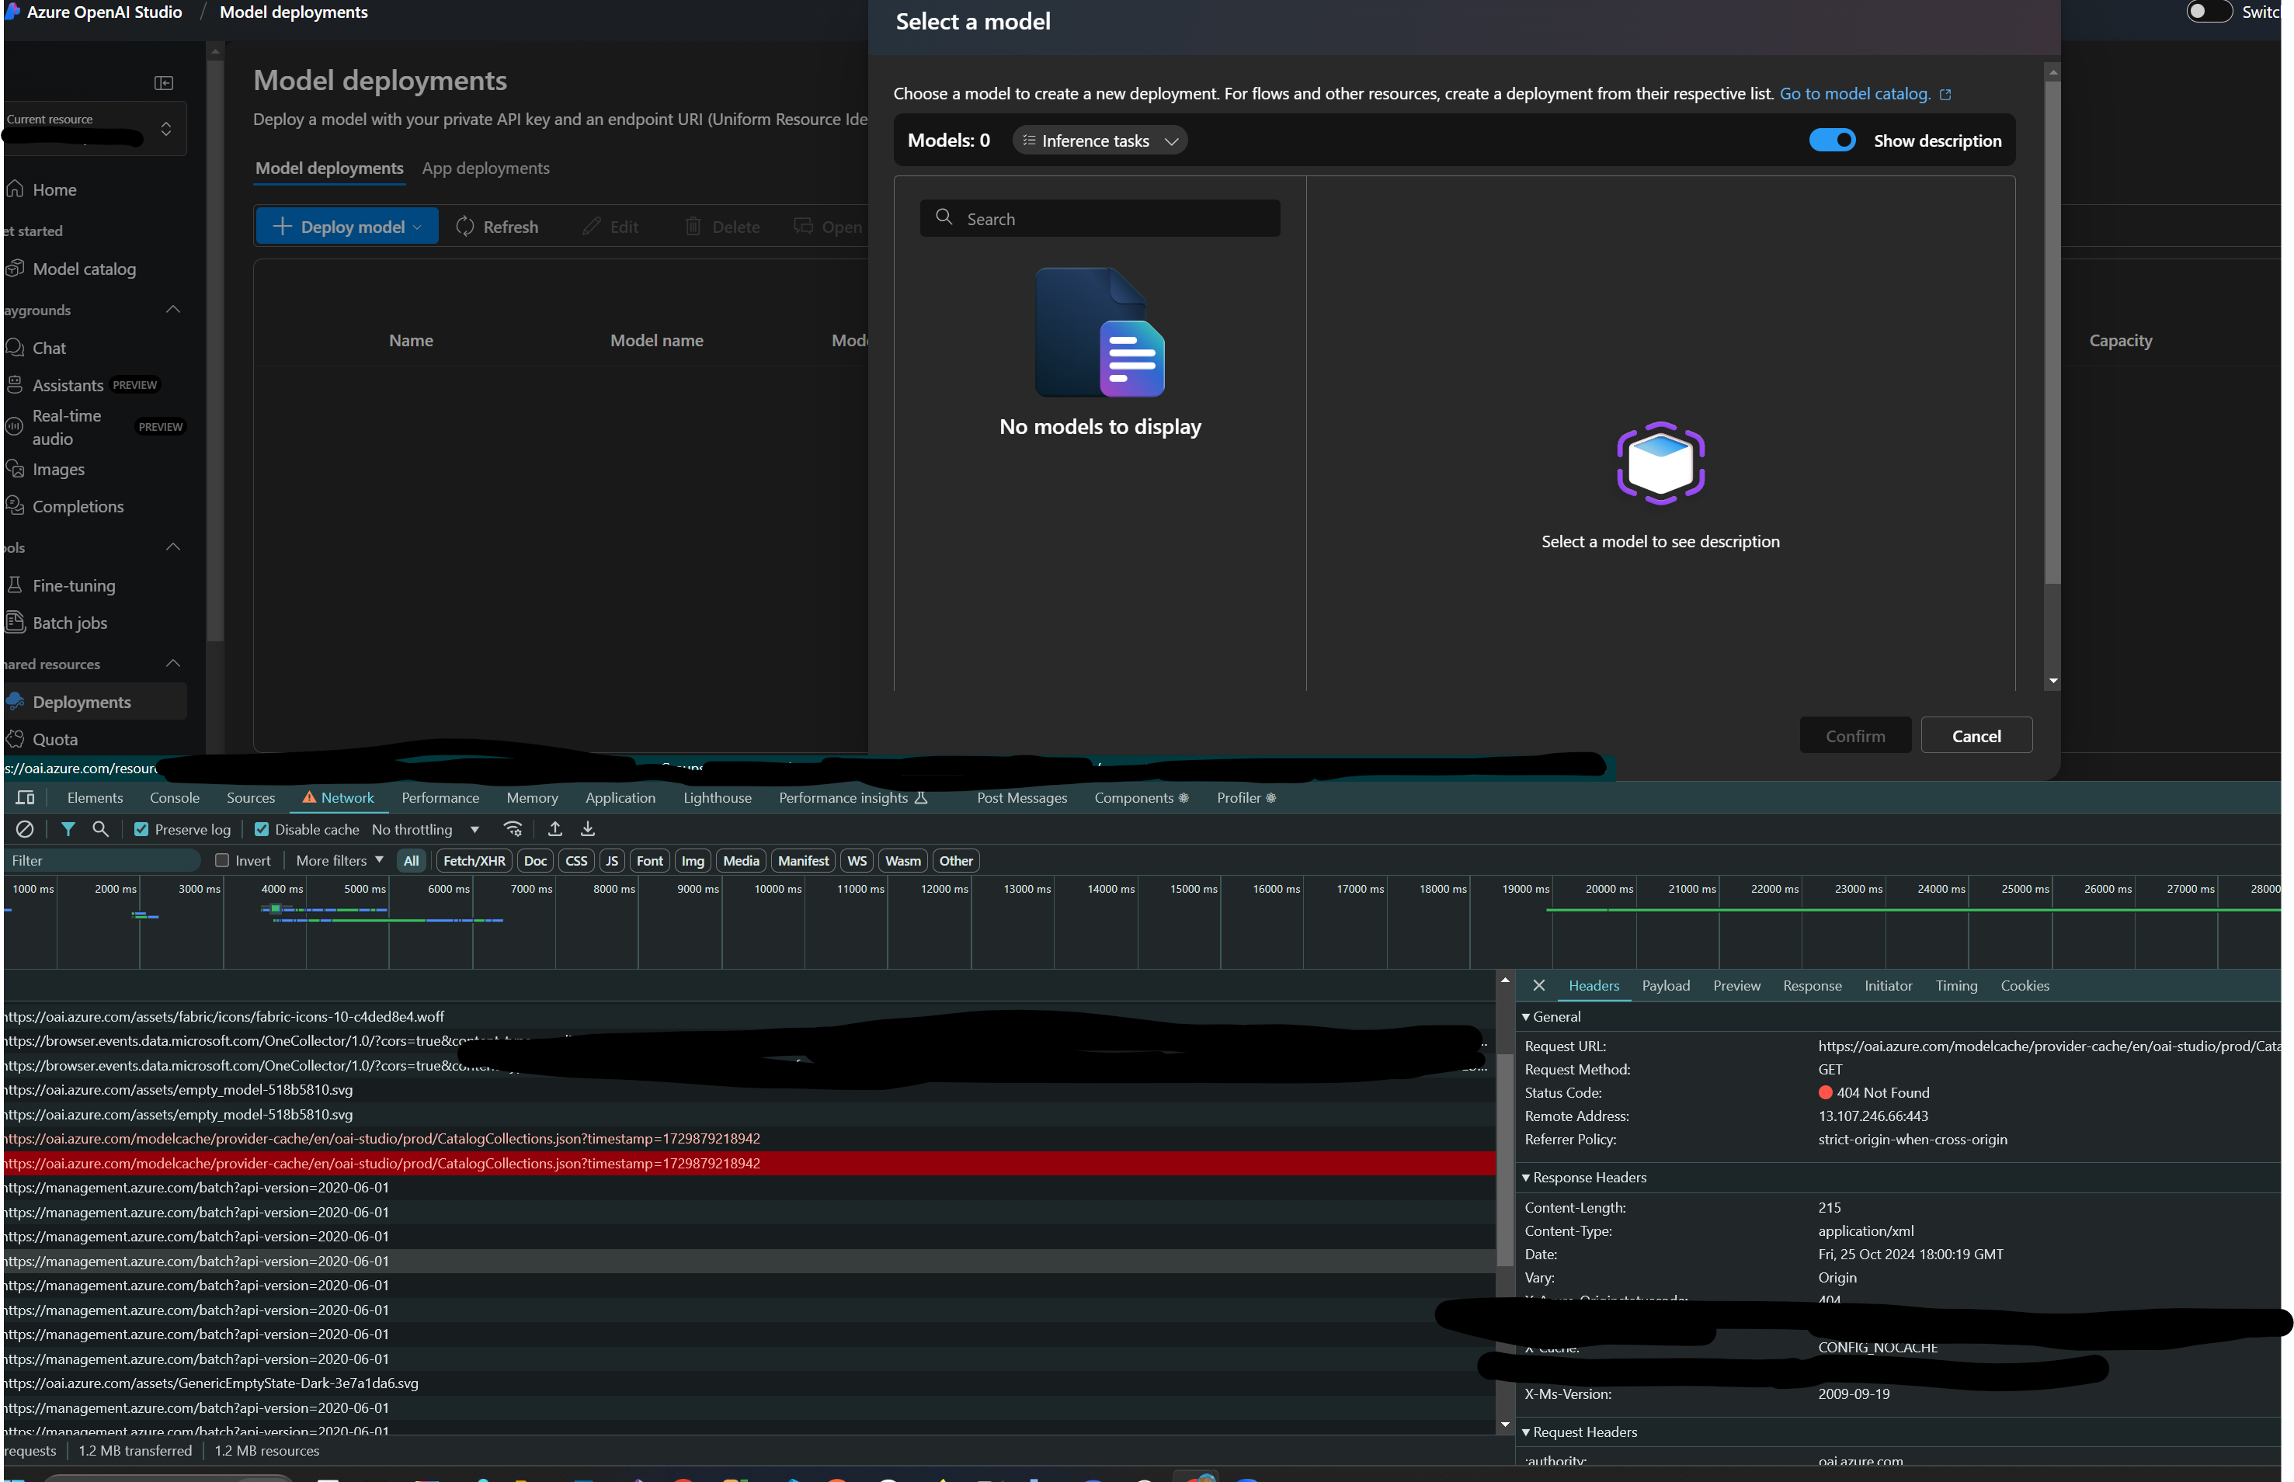Click the import HAR upload icon

pyautogui.click(x=554, y=828)
